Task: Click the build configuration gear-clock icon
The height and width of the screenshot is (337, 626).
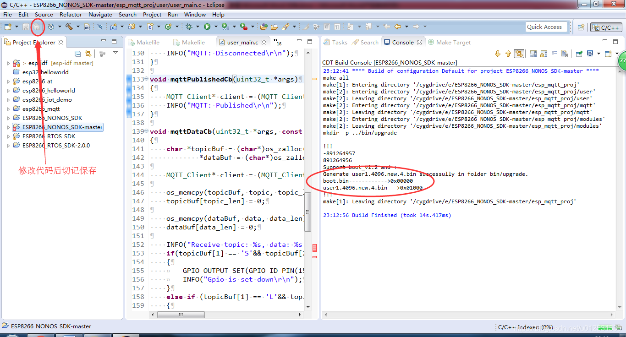Action: coord(51,27)
